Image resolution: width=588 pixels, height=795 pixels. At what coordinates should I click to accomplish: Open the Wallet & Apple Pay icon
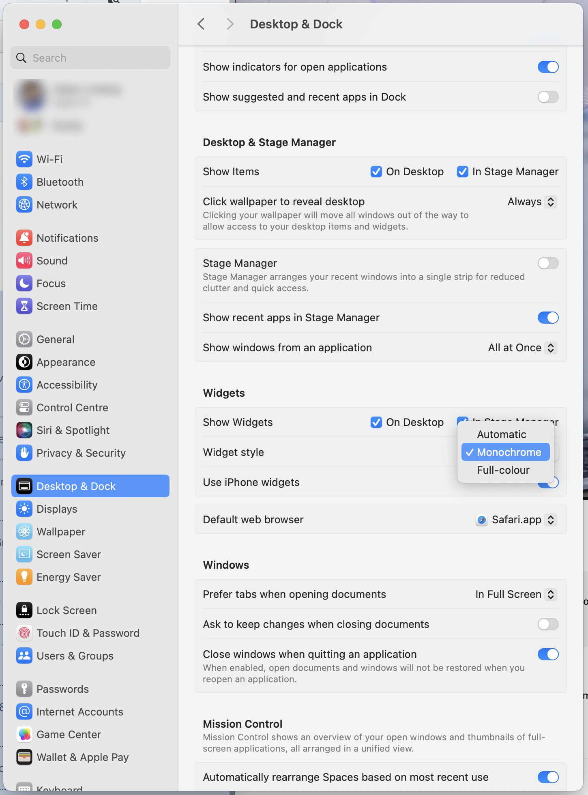click(x=24, y=757)
